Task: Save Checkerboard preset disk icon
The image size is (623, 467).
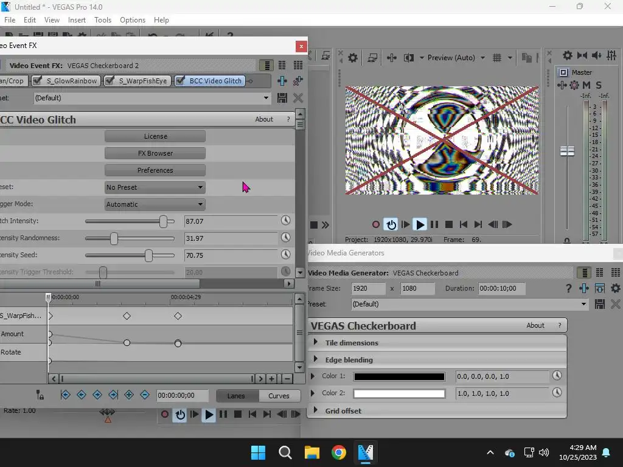Action: tap(599, 304)
